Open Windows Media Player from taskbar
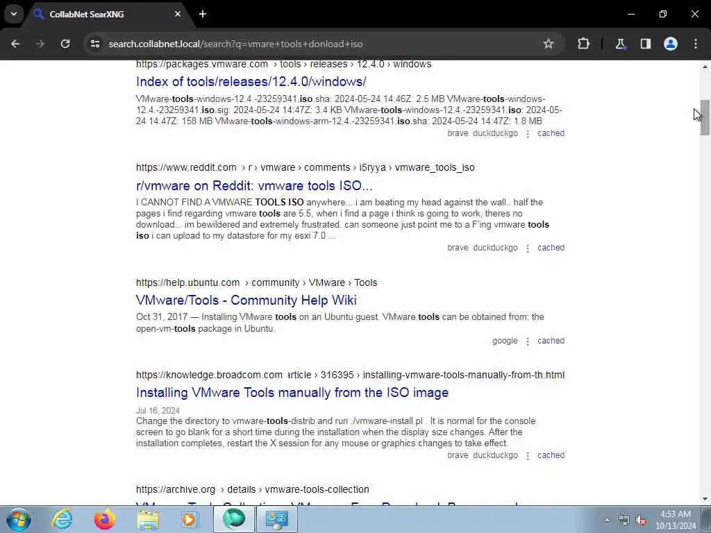This screenshot has height=533, width=711. pos(190,519)
